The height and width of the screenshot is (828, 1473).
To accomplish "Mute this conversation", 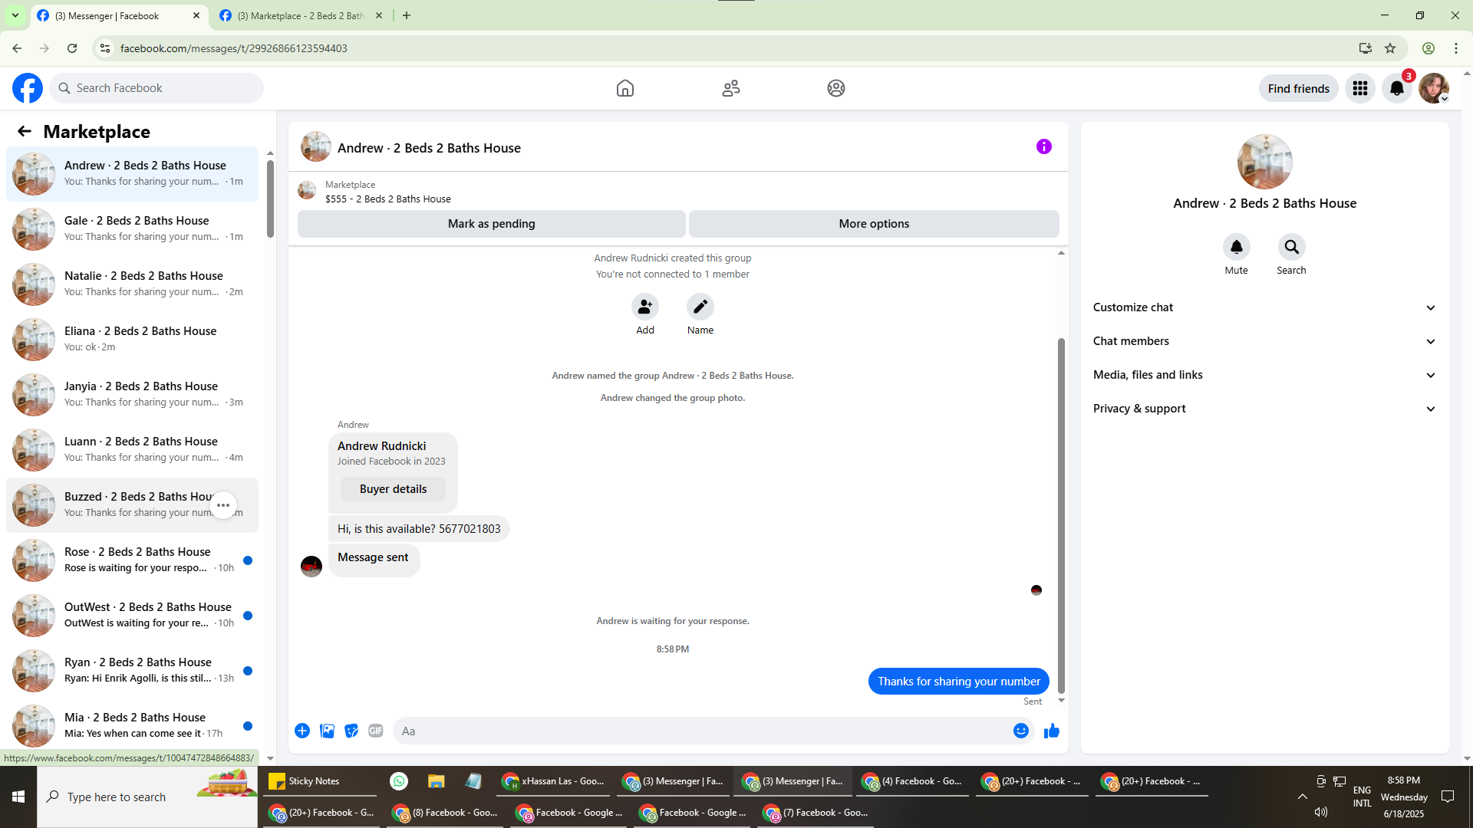I will 1237,247.
